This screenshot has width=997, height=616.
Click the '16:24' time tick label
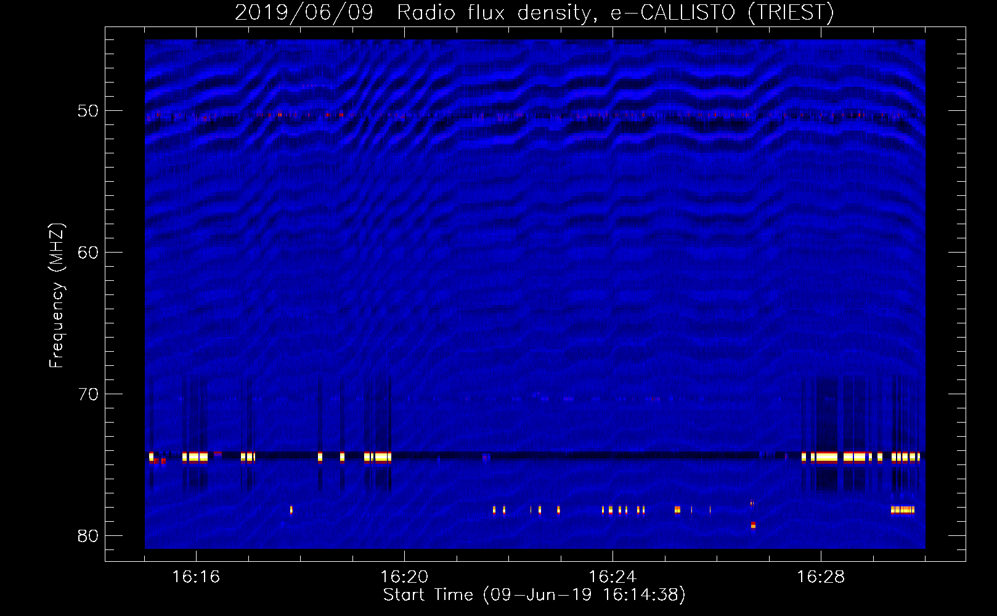pyautogui.click(x=612, y=577)
